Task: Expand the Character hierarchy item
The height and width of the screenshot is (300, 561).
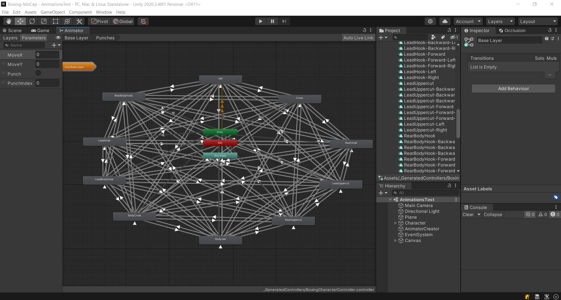Action: [396, 223]
